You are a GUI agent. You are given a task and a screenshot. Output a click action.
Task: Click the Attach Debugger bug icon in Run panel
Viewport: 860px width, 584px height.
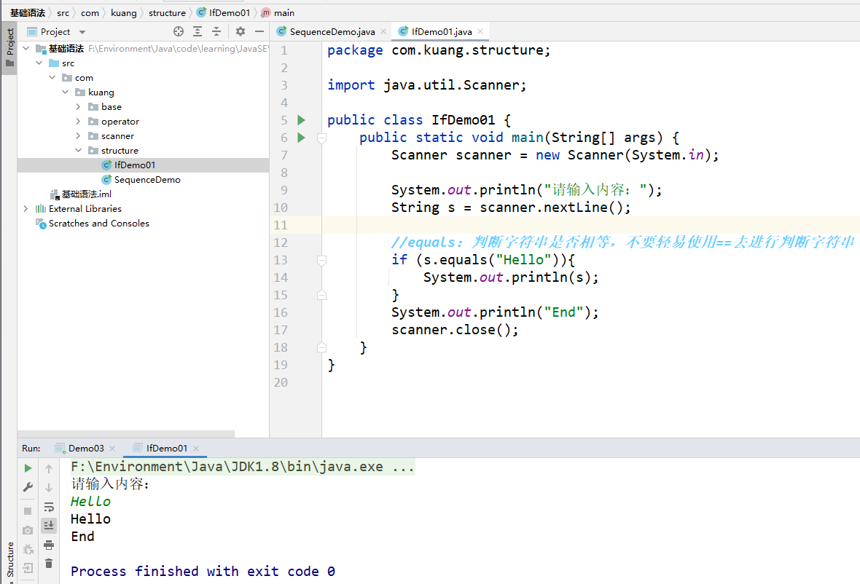pos(28,549)
